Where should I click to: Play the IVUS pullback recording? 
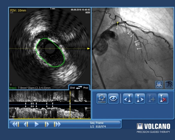coord(37,124)
